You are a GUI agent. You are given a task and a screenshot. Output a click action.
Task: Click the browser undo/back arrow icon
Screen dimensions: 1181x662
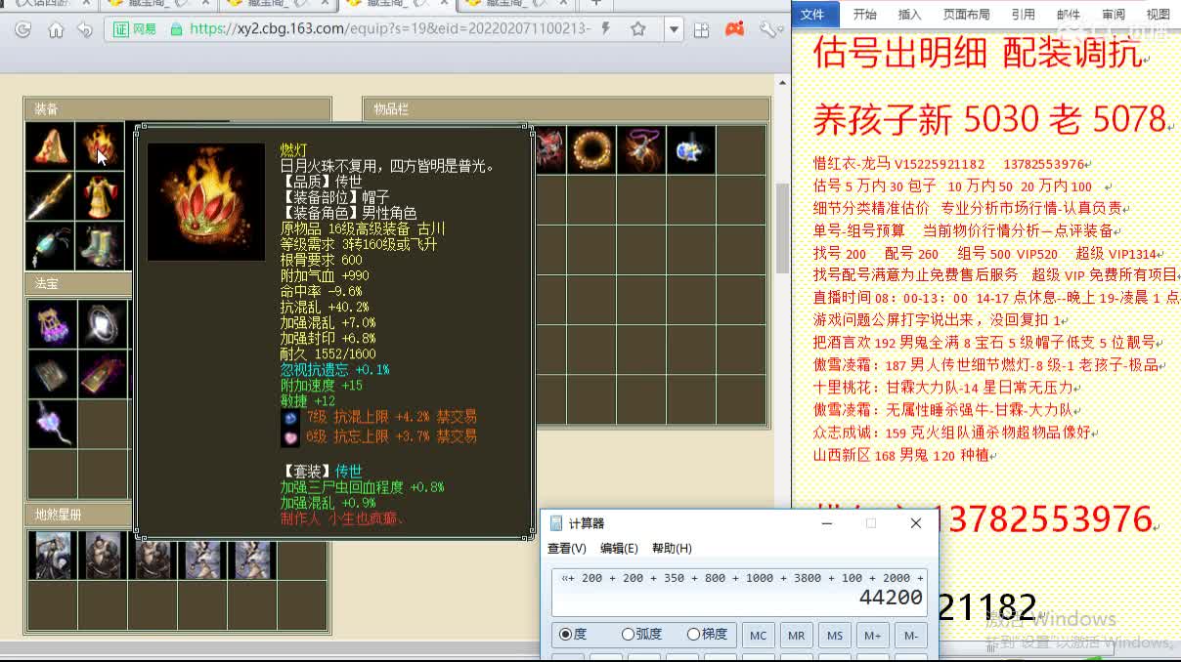pos(85,29)
